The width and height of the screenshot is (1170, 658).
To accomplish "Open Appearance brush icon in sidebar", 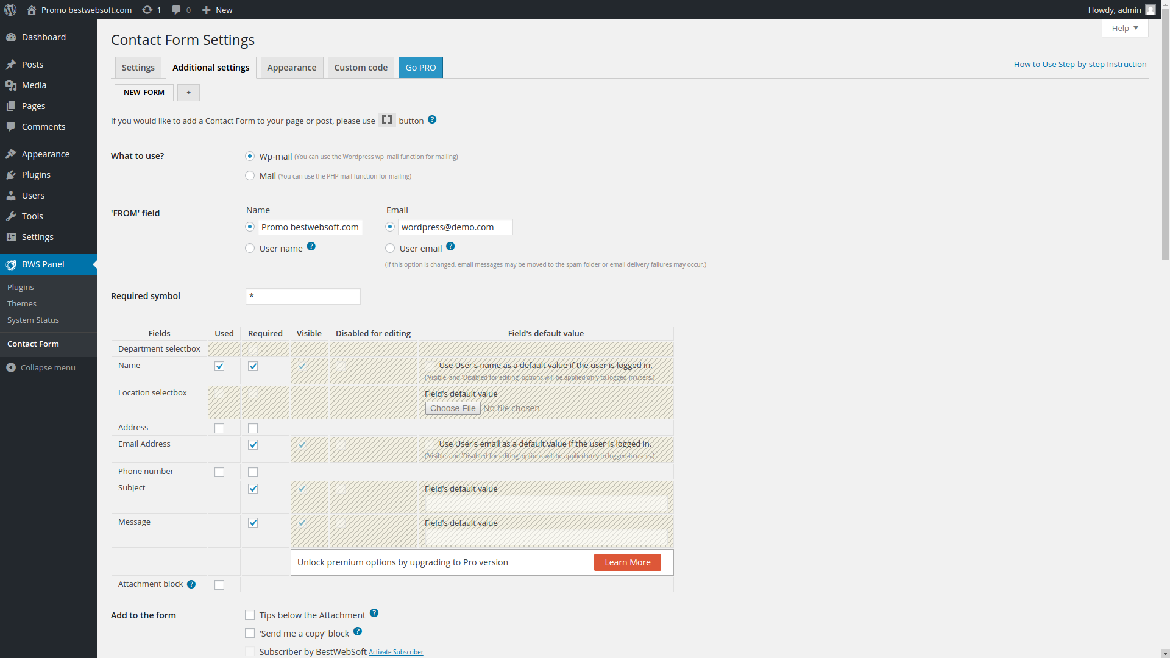I will (x=11, y=154).
